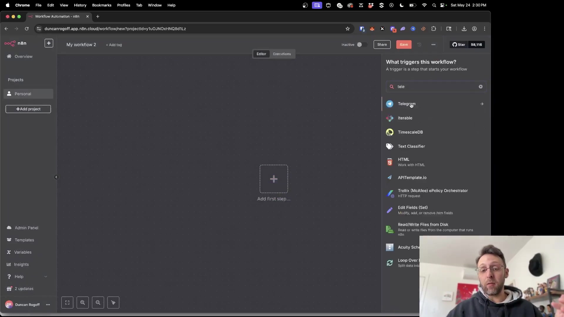This screenshot has width=564, height=317.
Task: Select Trellix (McAfee) ePolicy Orchestrator node
Action: (x=436, y=193)
